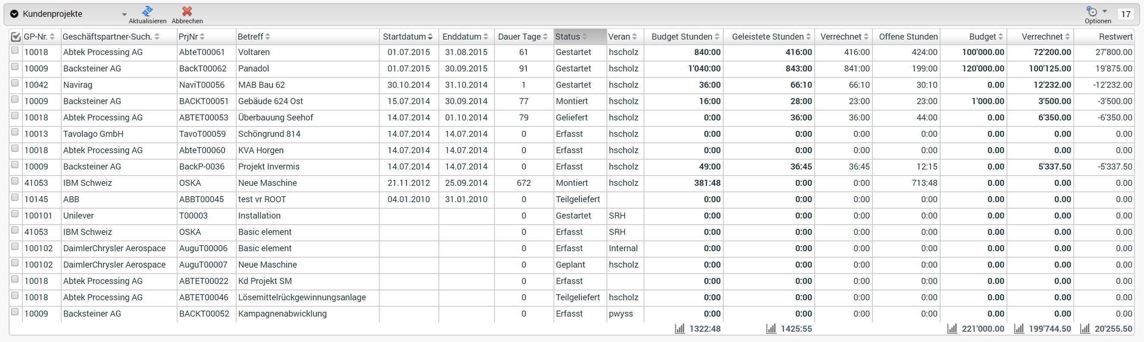Sort by Enddatum column
The width and height of the screenshot is (1144, 342).
(x=485, y=37)
